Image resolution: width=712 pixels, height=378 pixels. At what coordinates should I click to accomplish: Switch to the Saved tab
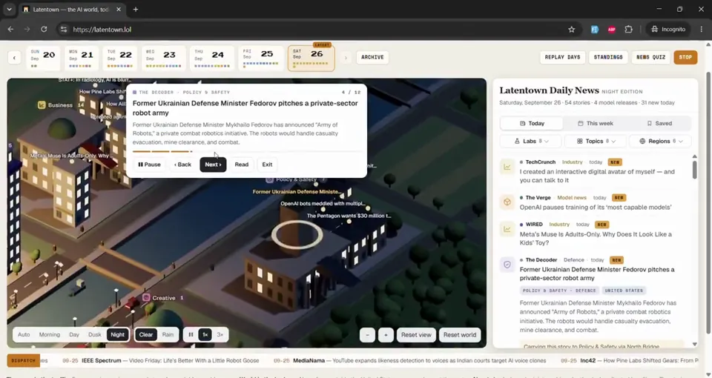pyautogui.click(x=659, y=124)
